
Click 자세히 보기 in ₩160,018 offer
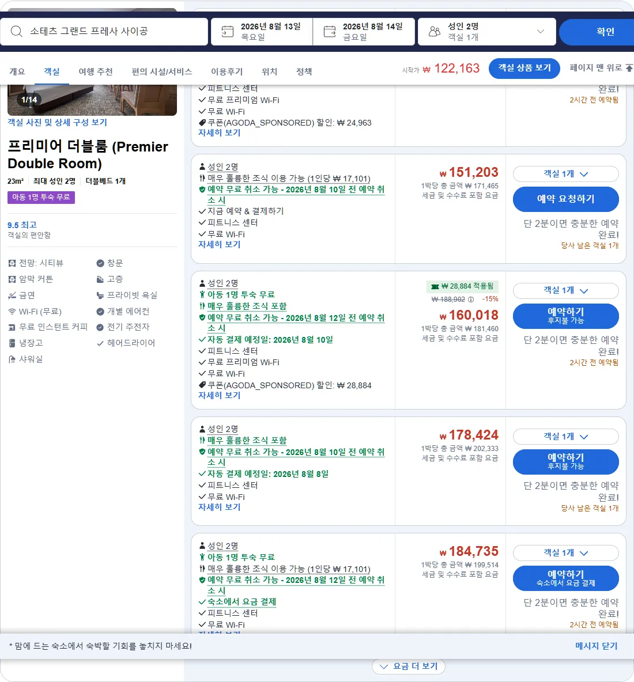220,395
